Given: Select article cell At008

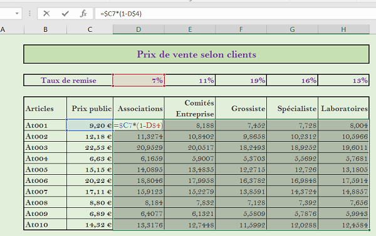Looking at the screenshot, I should [x=45, y=202].
